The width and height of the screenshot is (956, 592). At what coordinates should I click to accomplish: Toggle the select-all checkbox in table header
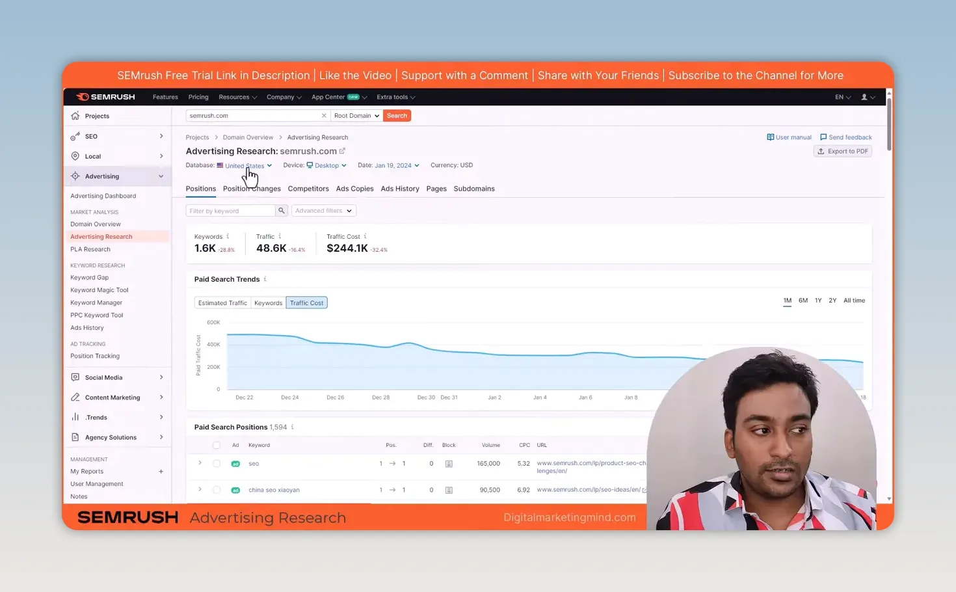point(217,446)
